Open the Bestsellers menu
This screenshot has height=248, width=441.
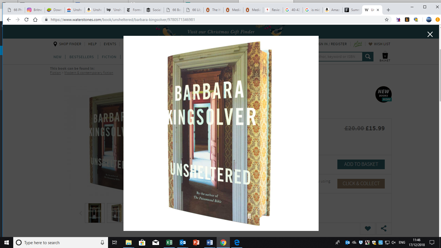click(82, 57)
